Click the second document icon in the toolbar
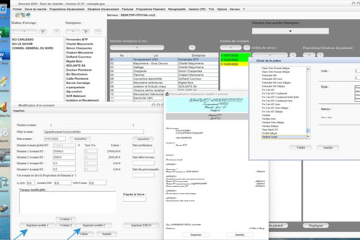Image resolution: width=360 pixels, height=240 pixels. [23, 15]
